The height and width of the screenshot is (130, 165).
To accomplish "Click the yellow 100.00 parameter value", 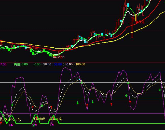I will point(80,64).
